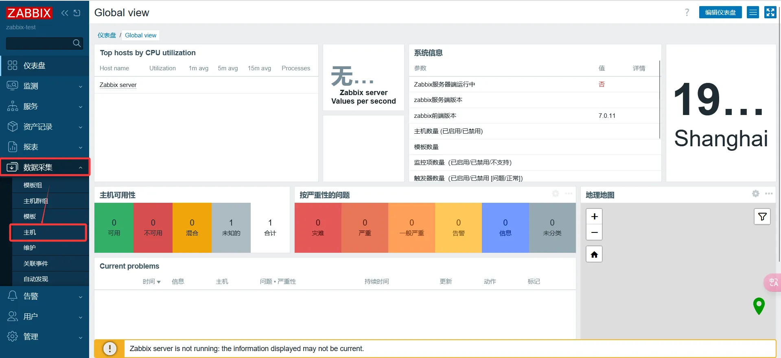Expand the 用户 menu
781x358 pixels.
click(45, 316)
